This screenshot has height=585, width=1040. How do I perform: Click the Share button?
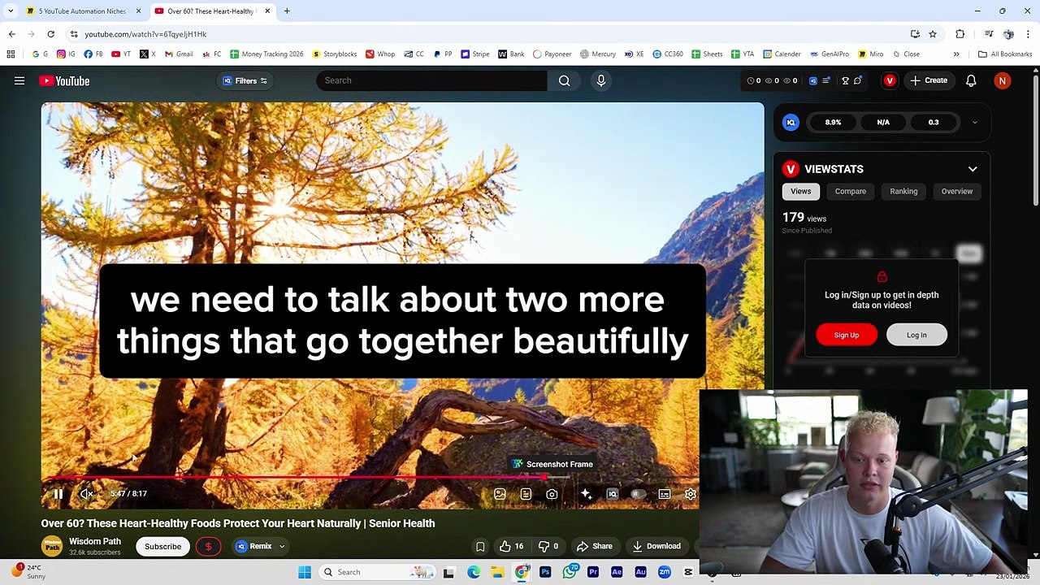(594, 546)
